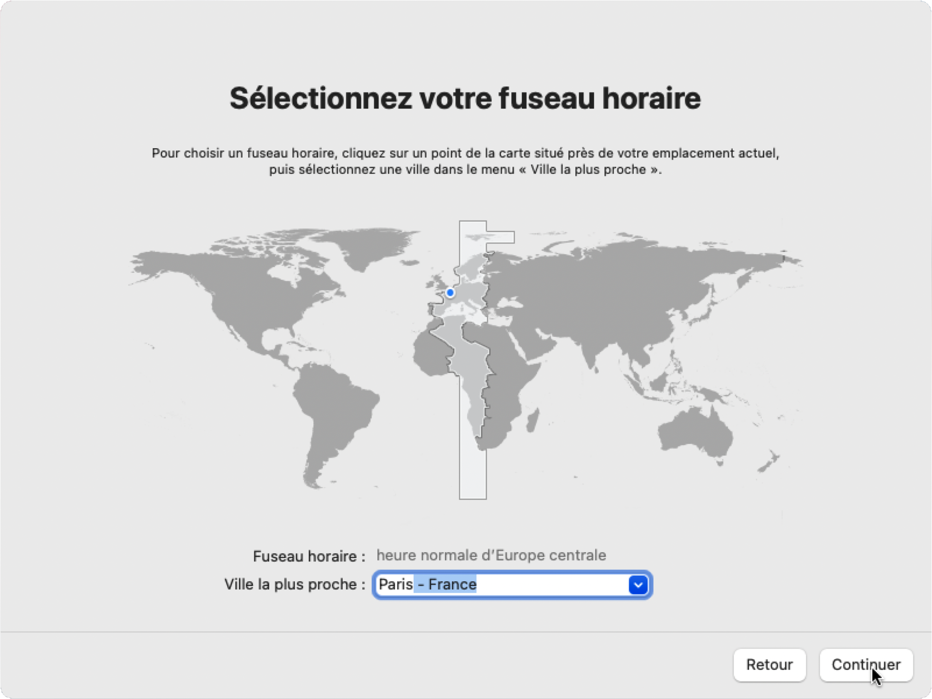Choose Greenland on the world map

click(368, 244)
